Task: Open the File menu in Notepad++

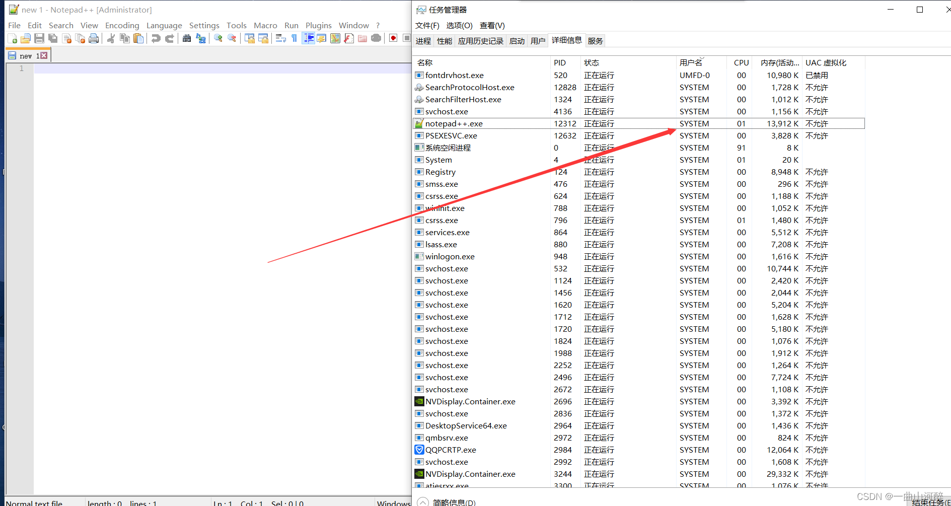Action: click(x=14, y=25)
